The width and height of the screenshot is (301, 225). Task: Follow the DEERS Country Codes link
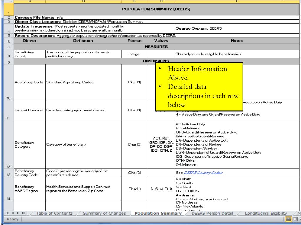pos(203,173)
